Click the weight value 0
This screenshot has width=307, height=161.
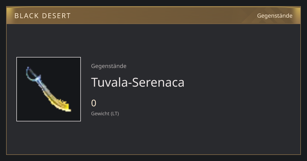94,103
